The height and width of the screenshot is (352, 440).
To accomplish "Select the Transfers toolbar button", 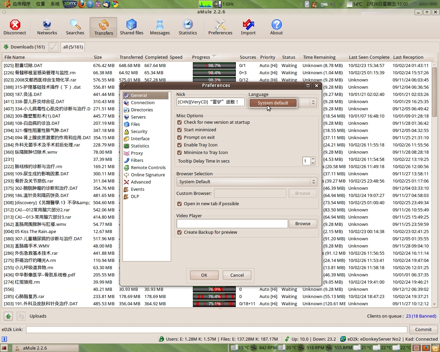I will (x=103, y=27).
